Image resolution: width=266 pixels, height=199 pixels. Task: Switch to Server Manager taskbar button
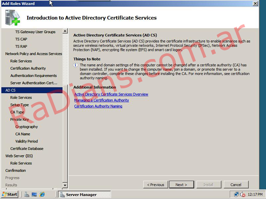point(82,194)
